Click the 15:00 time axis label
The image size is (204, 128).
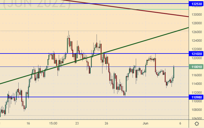53,123
